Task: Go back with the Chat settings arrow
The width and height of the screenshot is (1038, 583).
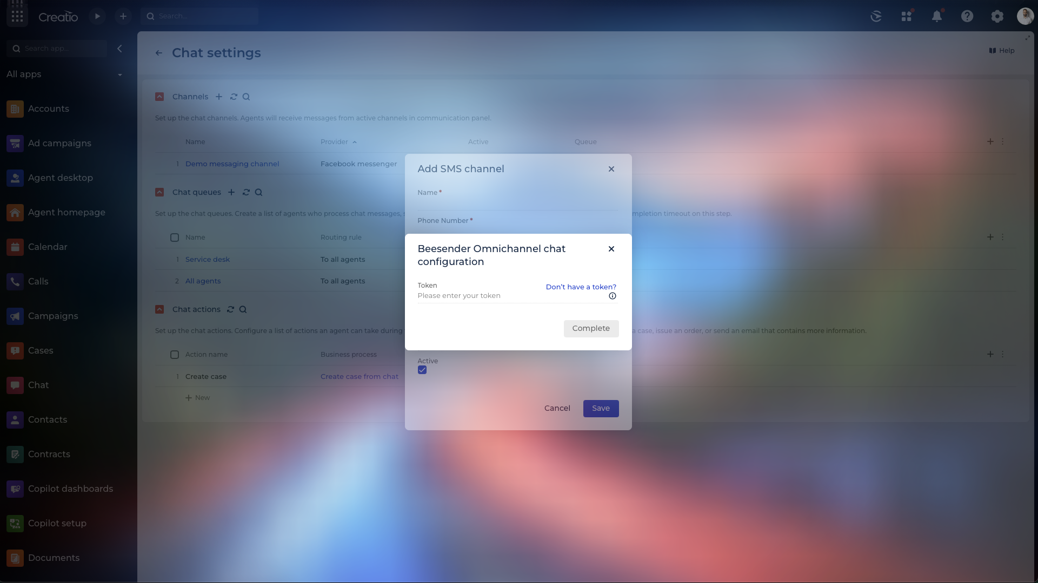Action: coord(159,53)
